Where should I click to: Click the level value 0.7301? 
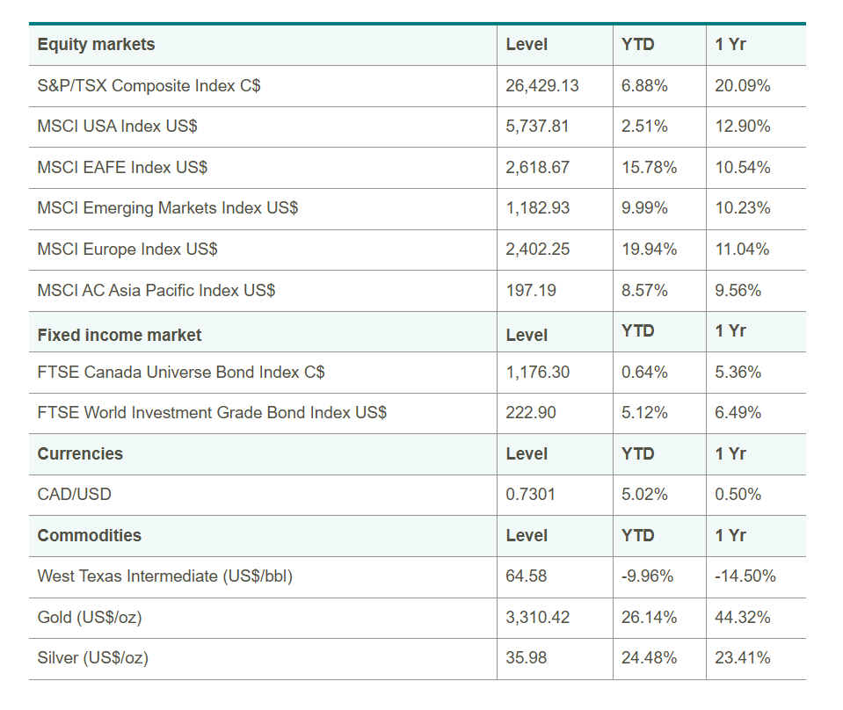[530, 495]
